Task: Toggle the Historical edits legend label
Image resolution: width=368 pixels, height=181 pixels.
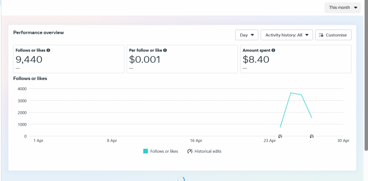Action: (x=208, y=151)
